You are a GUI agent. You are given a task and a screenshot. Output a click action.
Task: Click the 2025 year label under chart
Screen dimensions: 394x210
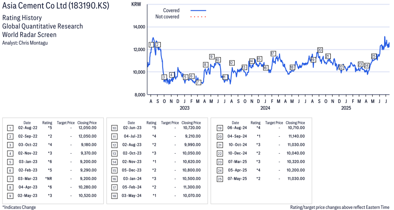click(346, 108)
